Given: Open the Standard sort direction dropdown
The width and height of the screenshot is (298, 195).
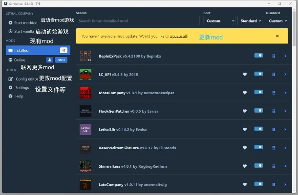Looking at the screenshot, I should pyautogui.click(x=250, y=21).
